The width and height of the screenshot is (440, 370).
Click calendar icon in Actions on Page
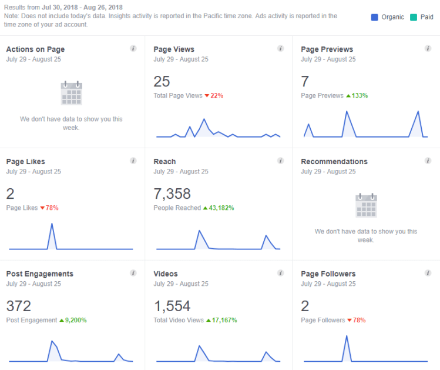71,94
